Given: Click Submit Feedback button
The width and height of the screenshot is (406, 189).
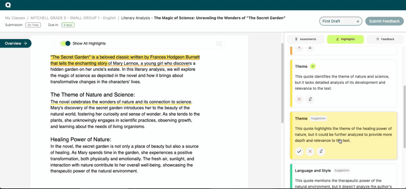Looking at the screenshot, I should [384, 21].
